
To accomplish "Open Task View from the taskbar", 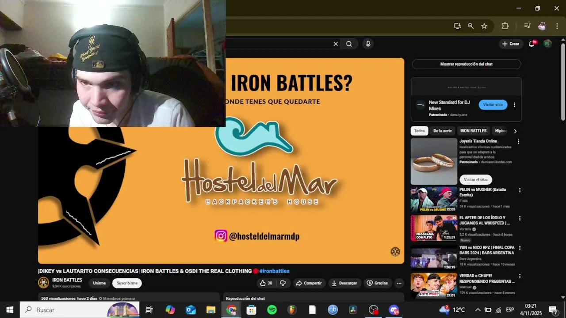I will coord(149,310).
